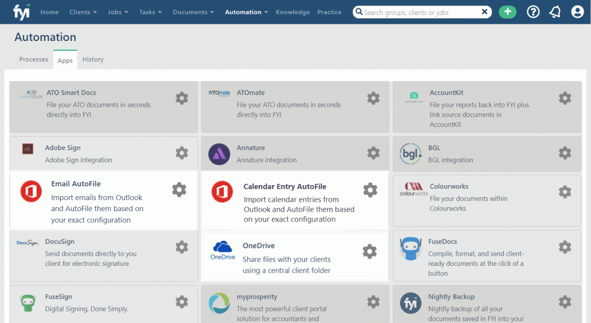Select the Apps tab
The height and width of the screenshot is (323, 591).
click(x=65, y=60)
